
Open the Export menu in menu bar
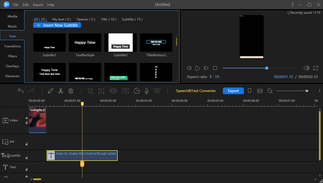[38, 5]
